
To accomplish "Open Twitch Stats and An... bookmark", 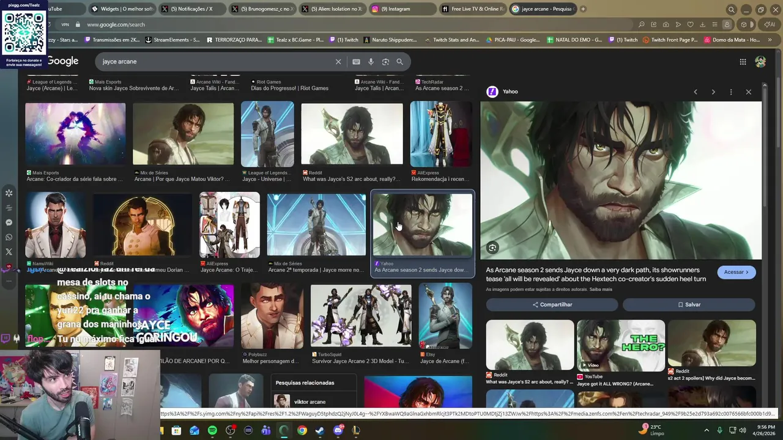I will [451, 40].
